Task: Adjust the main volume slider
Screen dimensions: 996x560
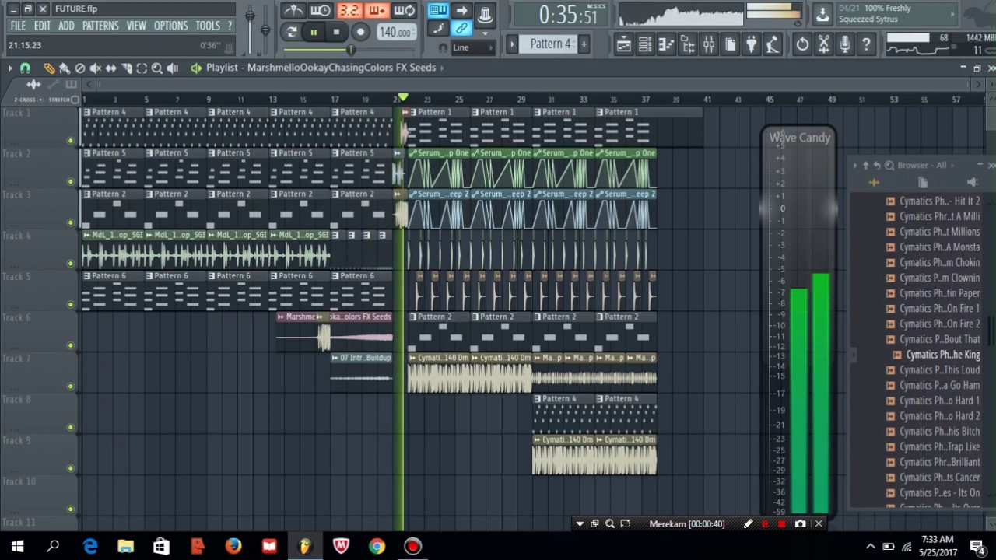Action: pos(250,17)
